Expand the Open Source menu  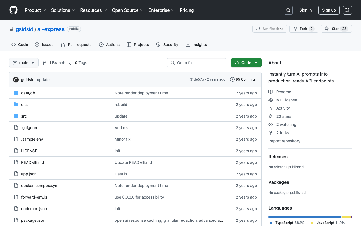tap(128, 10)
